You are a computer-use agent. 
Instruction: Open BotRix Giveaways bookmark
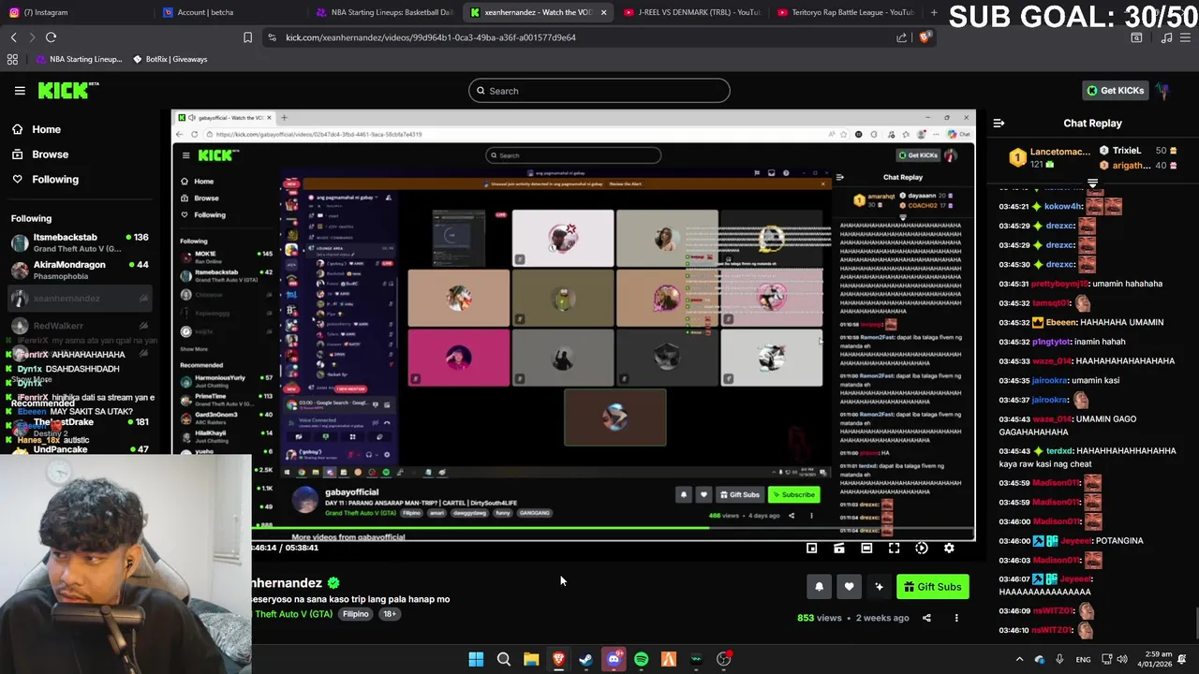click(170, 59)
